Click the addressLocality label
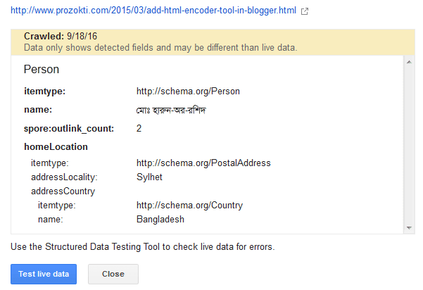The height and width of the screenshot is (290, 423). [x=64, y=177]
